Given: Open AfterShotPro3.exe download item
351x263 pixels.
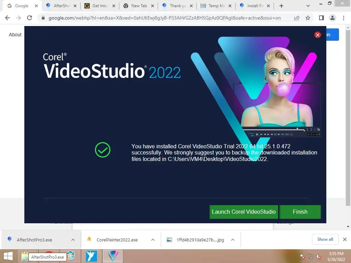Looking at the screenshot, I should coord(34,240).
